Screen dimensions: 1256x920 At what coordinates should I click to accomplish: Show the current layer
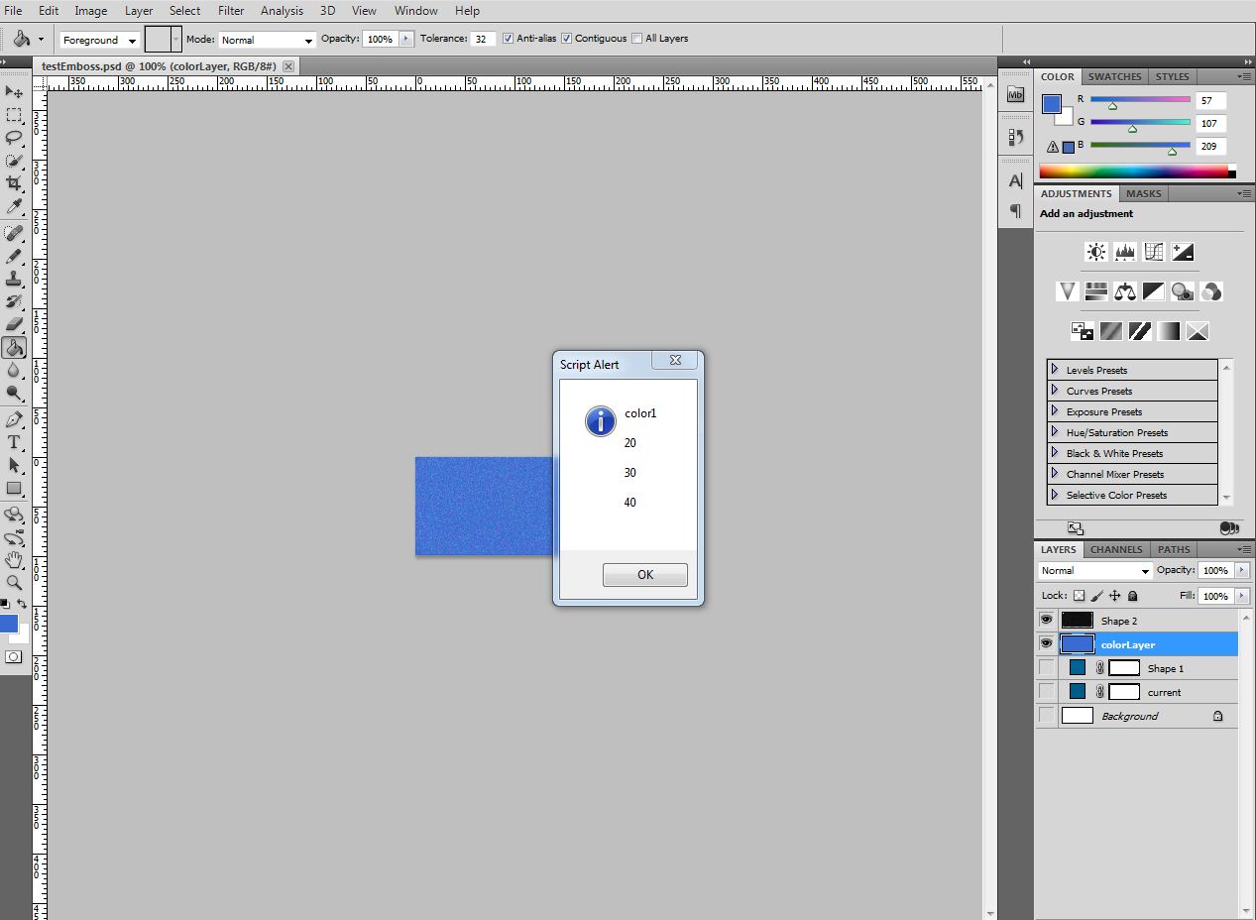pyautogui.click(x=1046, y=691)
